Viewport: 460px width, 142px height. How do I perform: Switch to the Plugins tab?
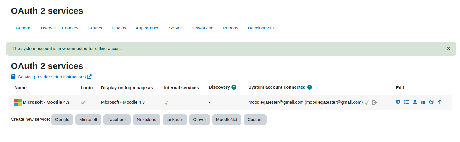click(x=119, y=28)
